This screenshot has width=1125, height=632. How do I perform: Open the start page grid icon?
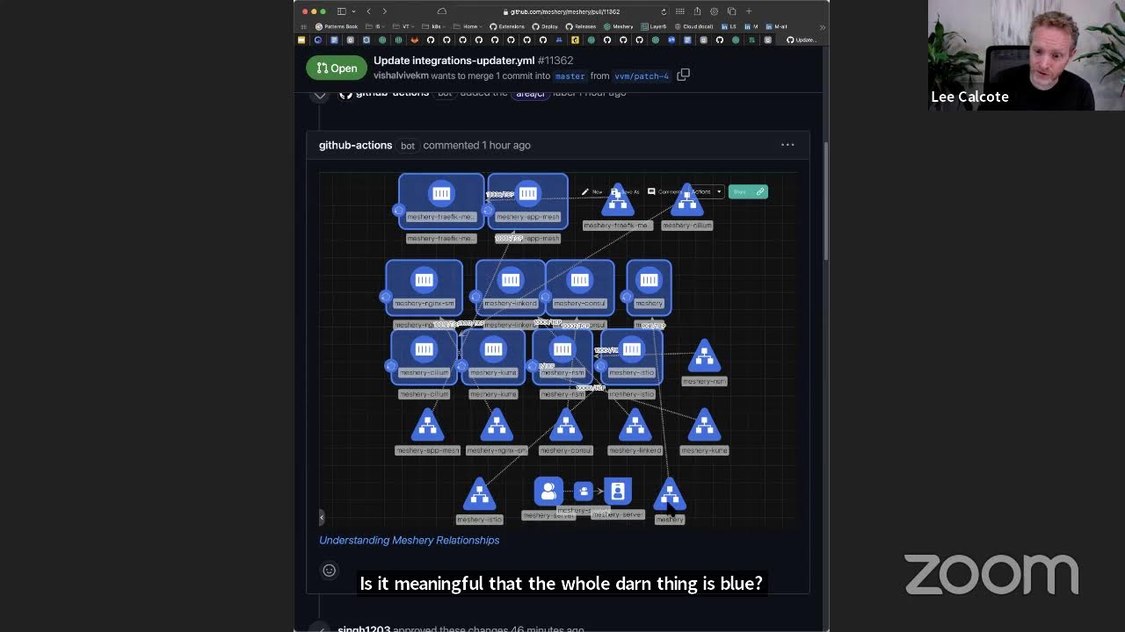pos(680,11)
